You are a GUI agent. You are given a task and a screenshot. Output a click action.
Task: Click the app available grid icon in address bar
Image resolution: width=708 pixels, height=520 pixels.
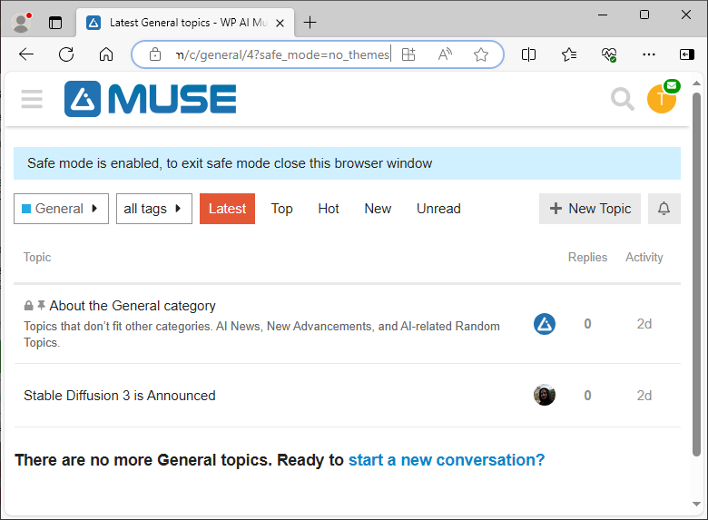tap(408, 54)
